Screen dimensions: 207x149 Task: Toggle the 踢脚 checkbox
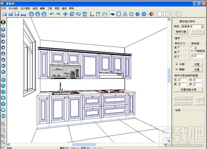(x=177, y=69)
